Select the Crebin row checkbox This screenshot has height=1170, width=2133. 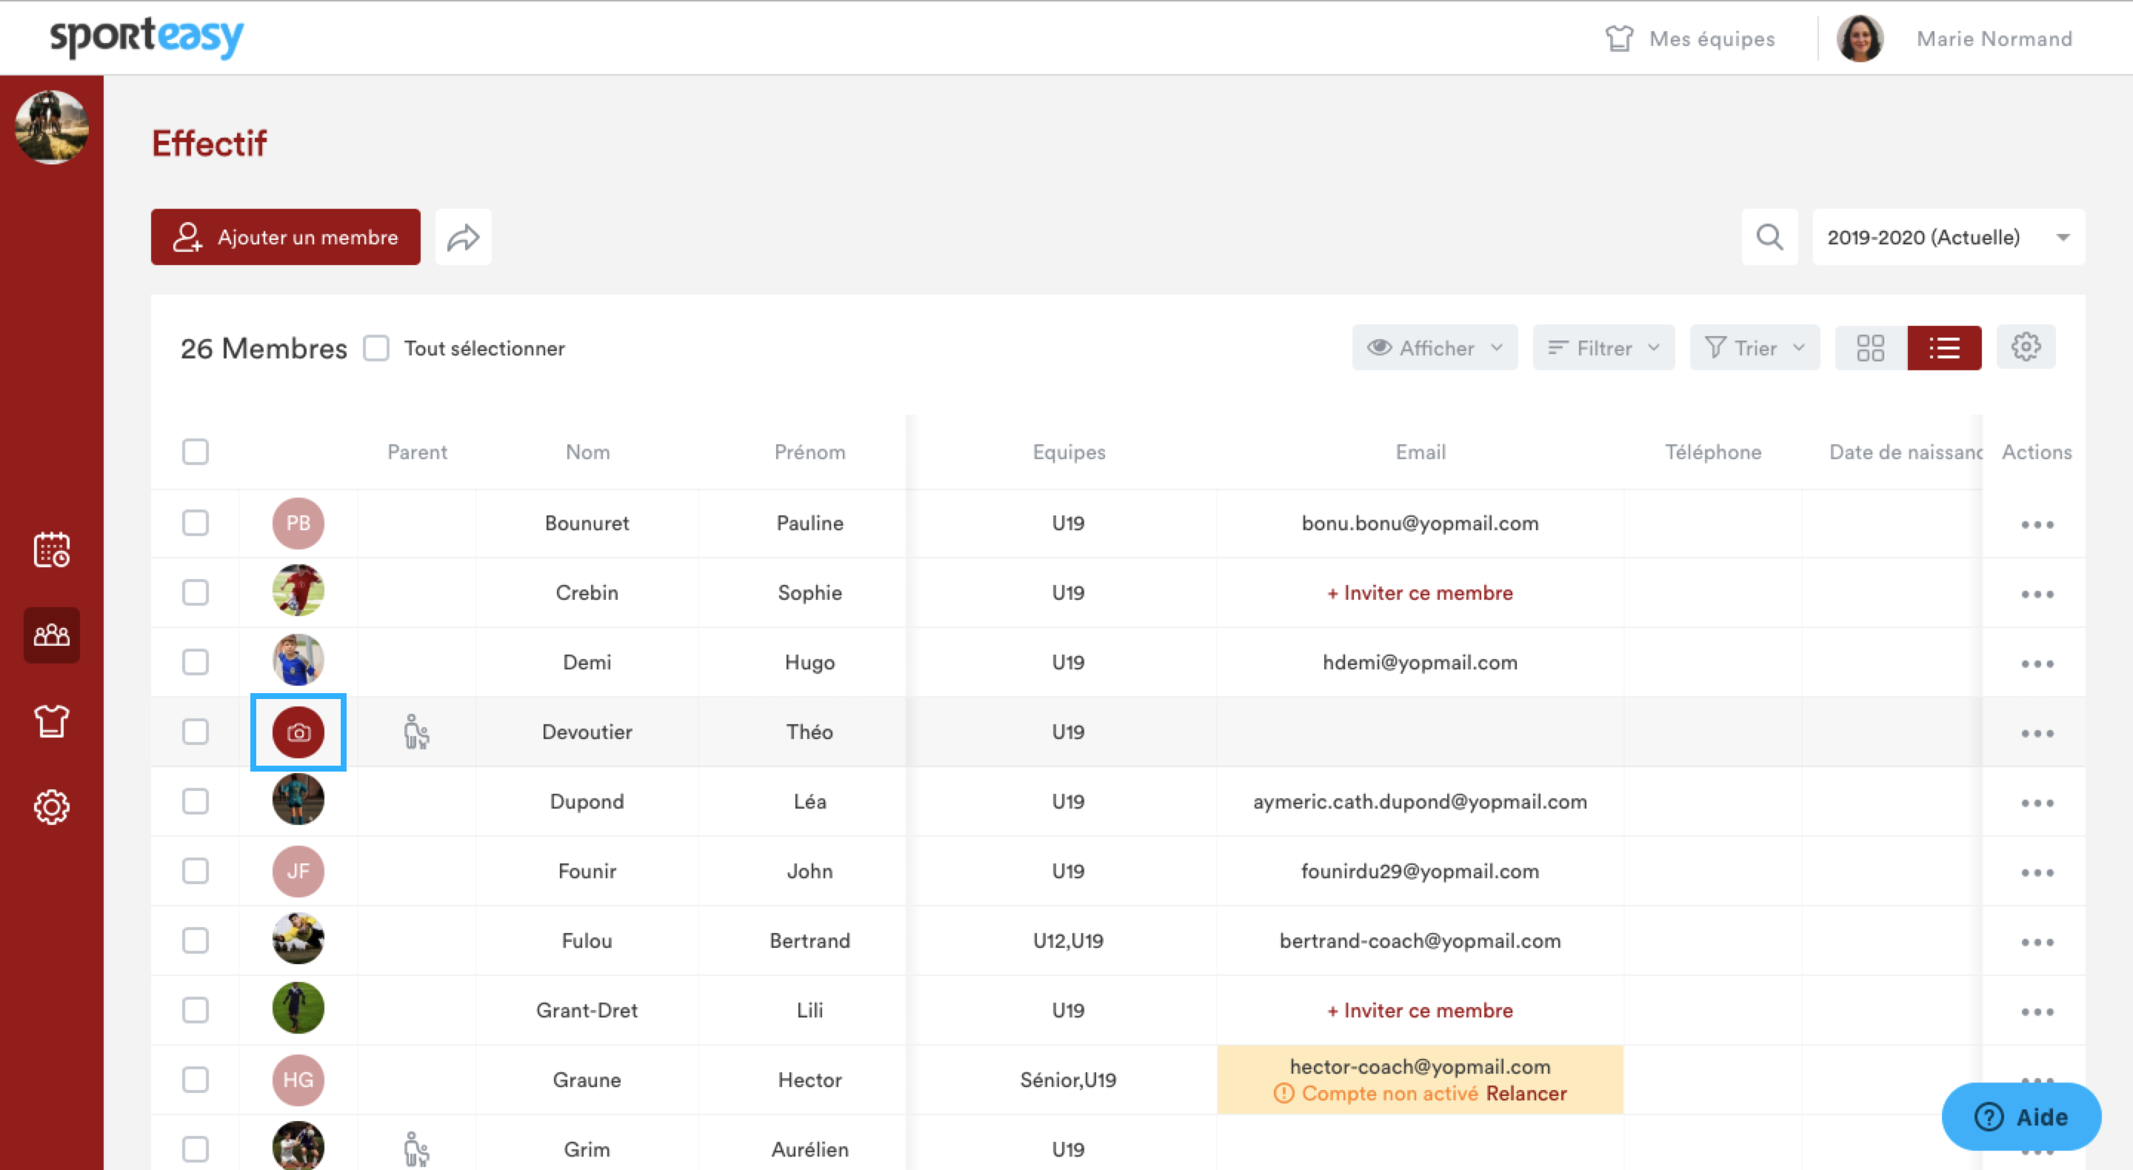click(x=196, y=593)
